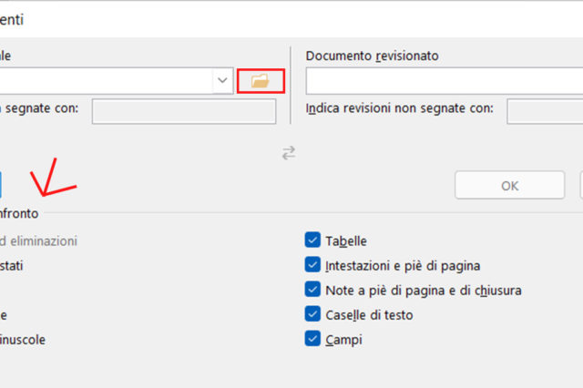Click the Indica revisioni non segnate con label
Screen dimensions: 583x388
pos(399,108)
